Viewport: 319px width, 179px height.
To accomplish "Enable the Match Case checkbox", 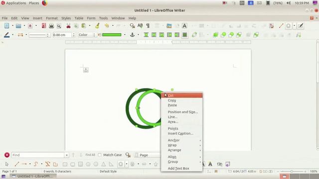I will pos(100,155).
